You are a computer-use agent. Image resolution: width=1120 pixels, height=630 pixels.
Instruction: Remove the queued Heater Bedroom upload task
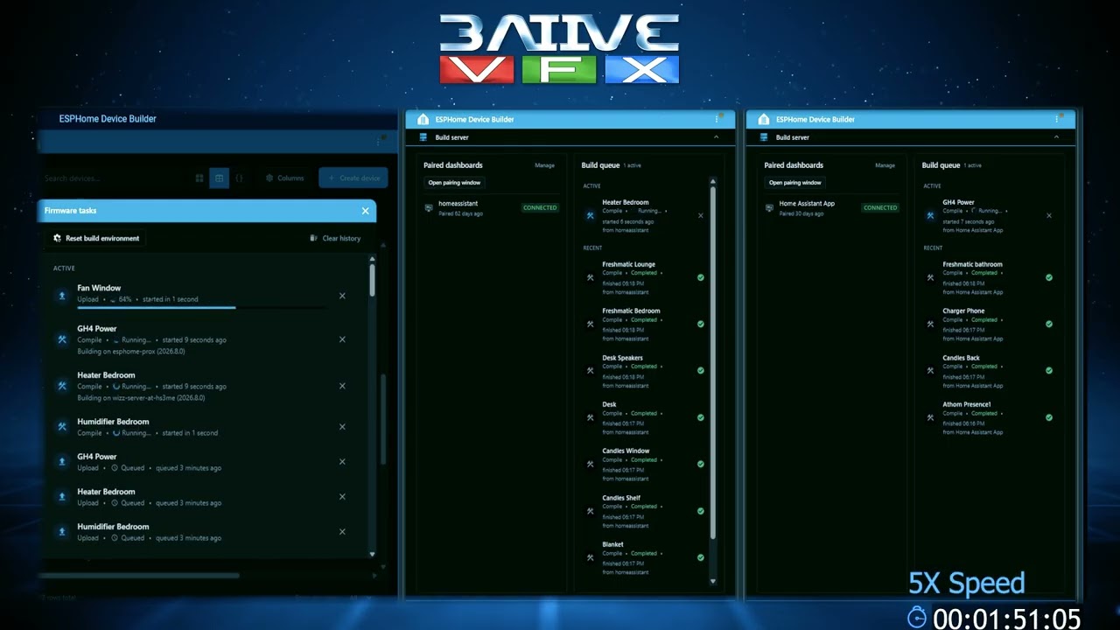point(342,497)
